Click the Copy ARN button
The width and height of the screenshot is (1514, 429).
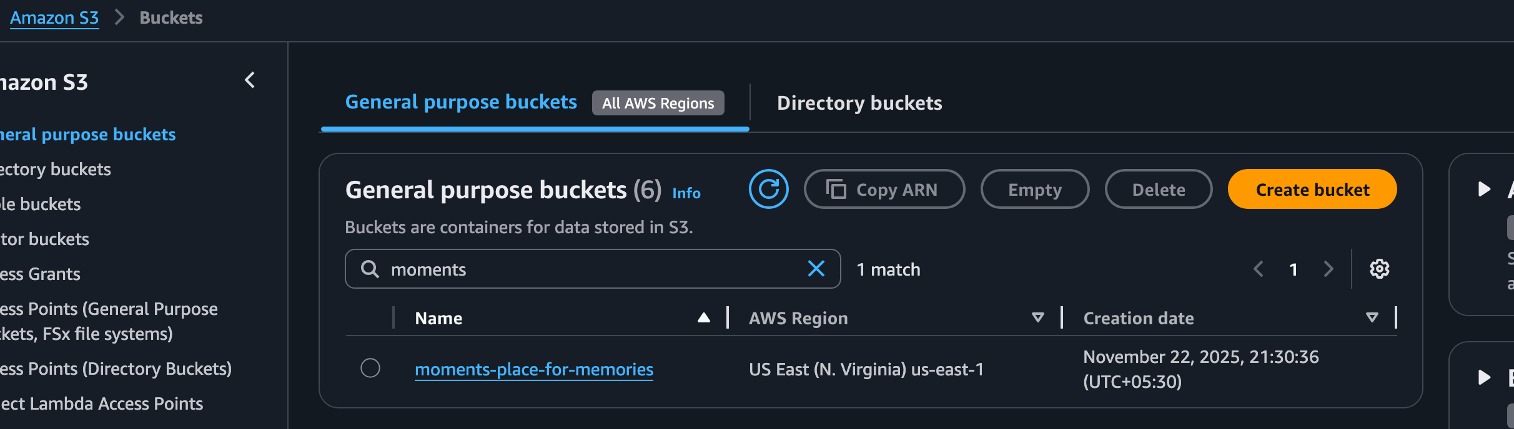(x=884, y=190)
